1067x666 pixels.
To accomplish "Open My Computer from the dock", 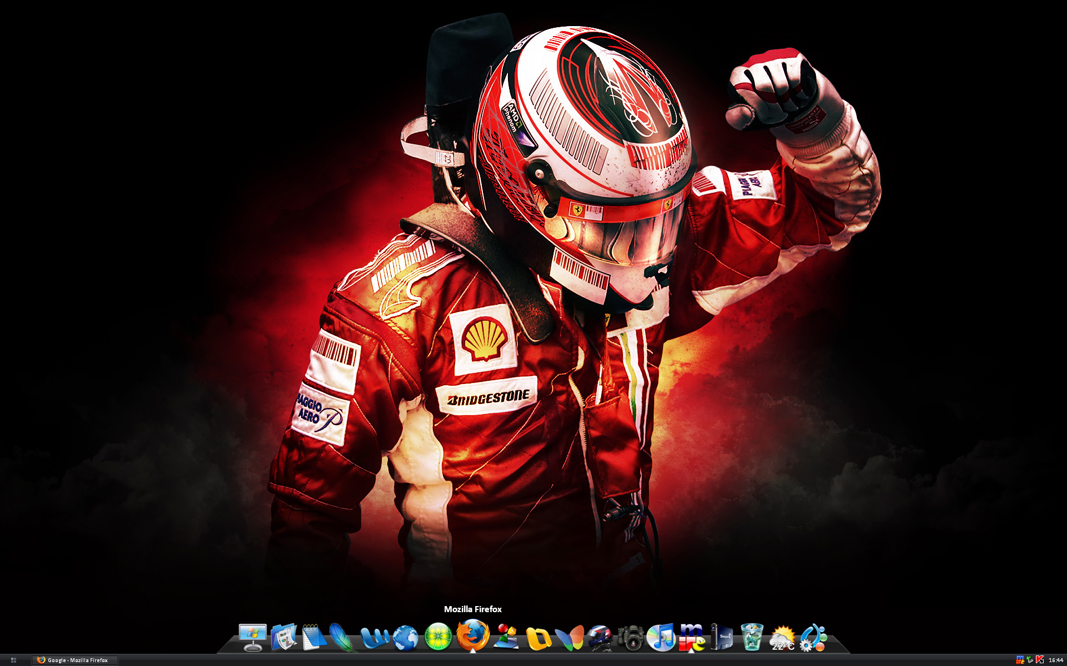I will [x=252, y=637].
